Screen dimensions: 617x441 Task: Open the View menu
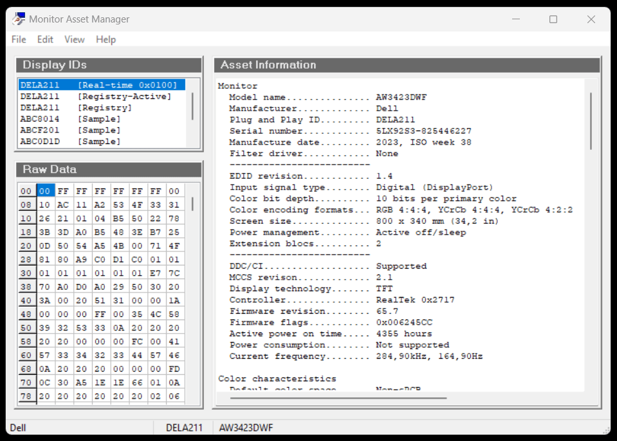coord(75,39)
